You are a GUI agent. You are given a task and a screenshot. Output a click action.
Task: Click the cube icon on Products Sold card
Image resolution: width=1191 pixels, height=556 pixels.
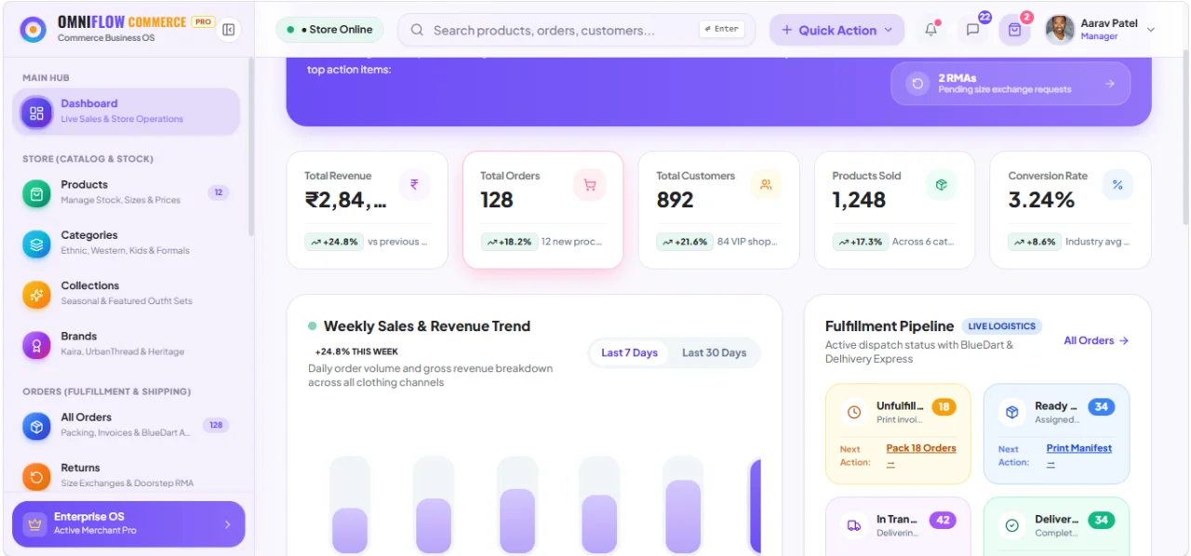click(942, 184)
